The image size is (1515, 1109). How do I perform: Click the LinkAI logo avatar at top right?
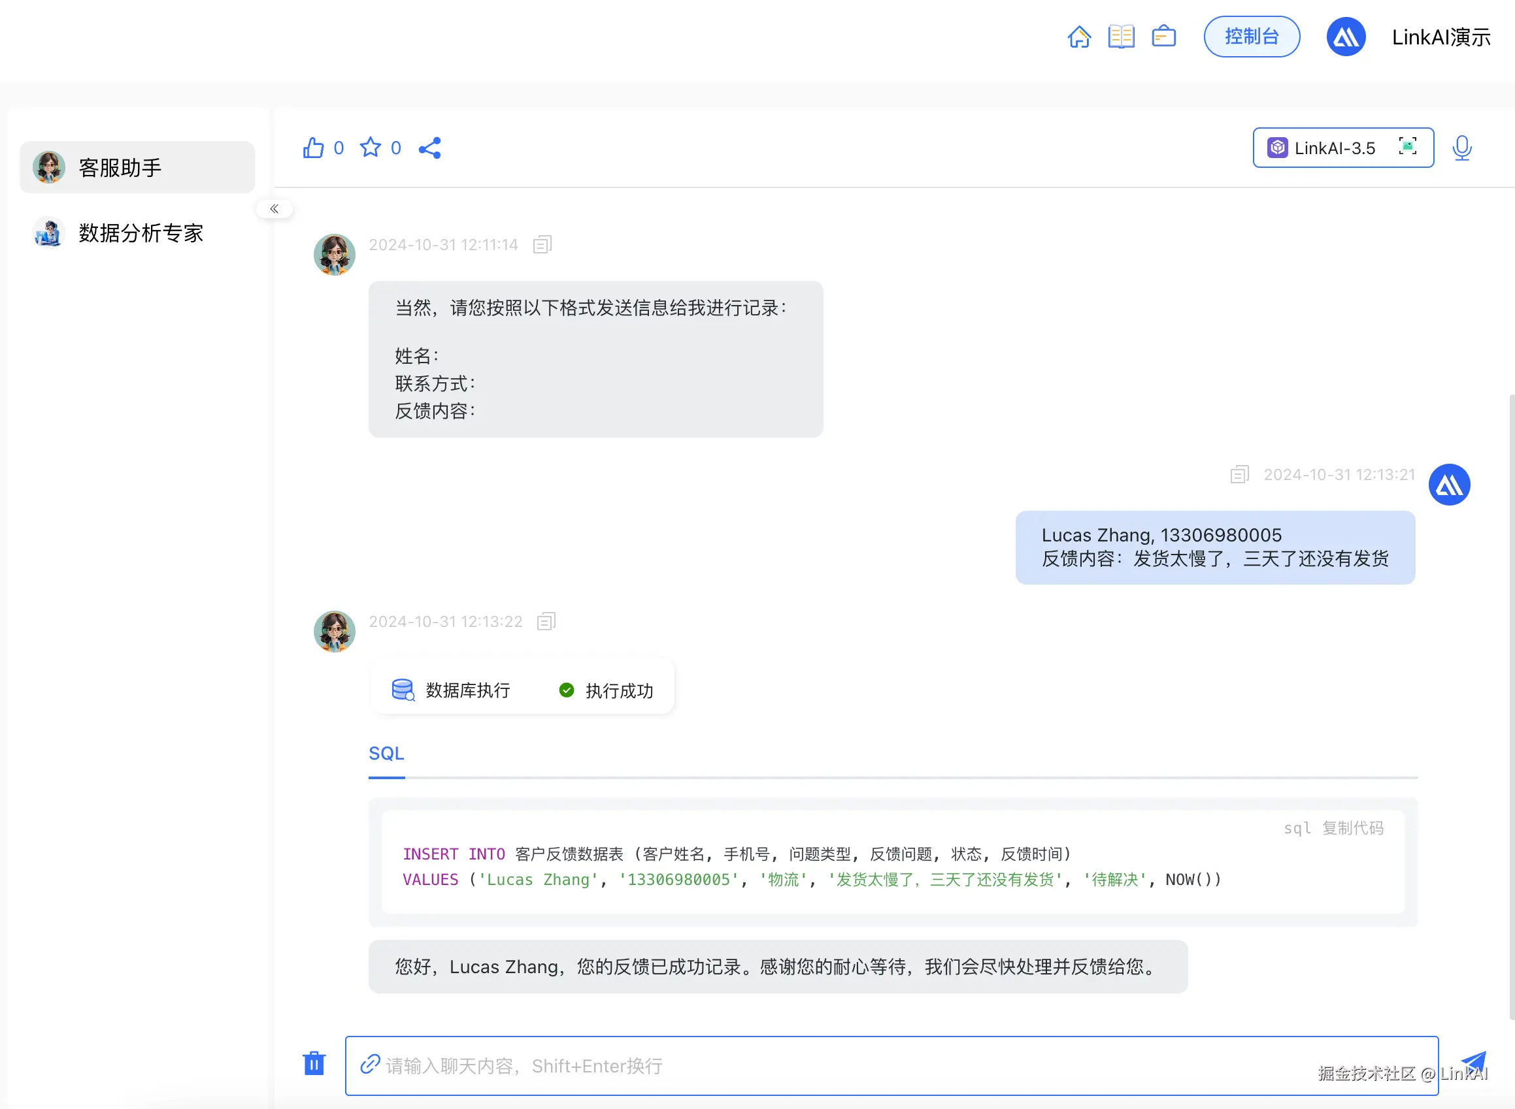(1346, 37)
